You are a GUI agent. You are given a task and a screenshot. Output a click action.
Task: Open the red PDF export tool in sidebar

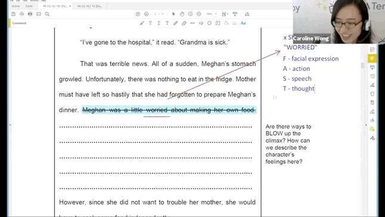tap(372, 103)
